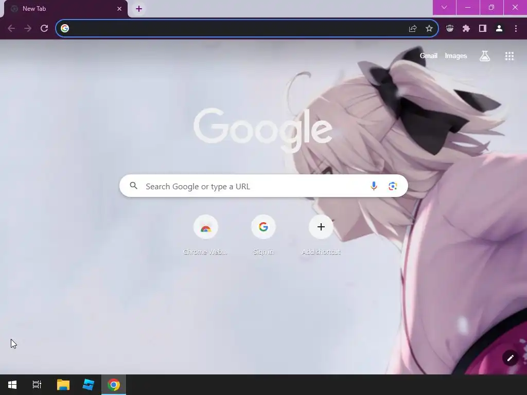Click the Google icon in address bar
527x395 pixels.
coord(65,29)
